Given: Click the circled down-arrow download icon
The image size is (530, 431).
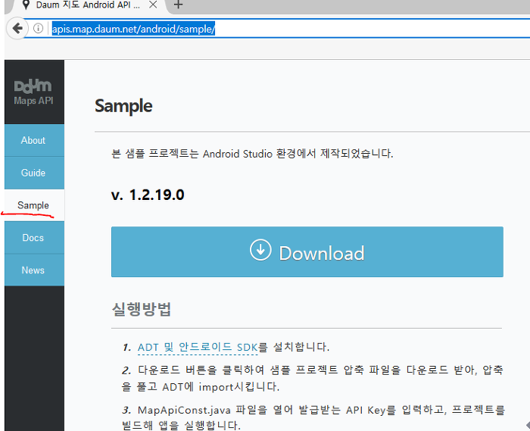Looking at the screenshot, I should point(260,250).
